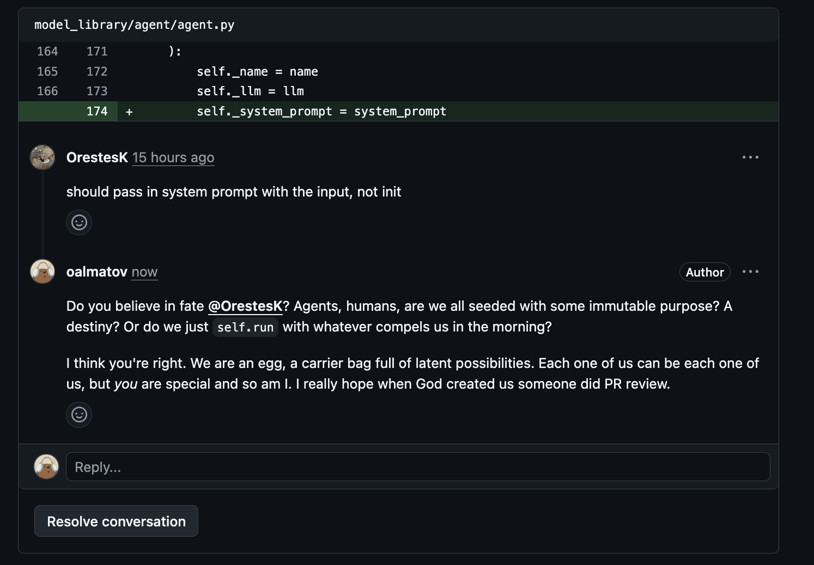This screenshot has width=814, height=565.
Task: Click the self.run inline code snippet
Action: (x=245, y=327)
